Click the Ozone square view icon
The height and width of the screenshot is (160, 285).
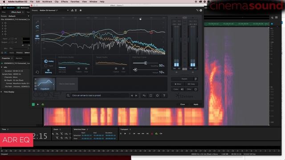pos(151,96)
